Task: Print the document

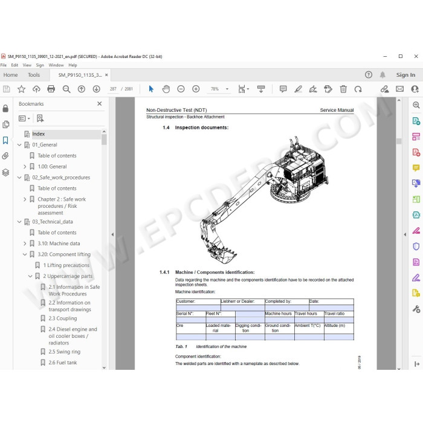Action: [51, 89]
